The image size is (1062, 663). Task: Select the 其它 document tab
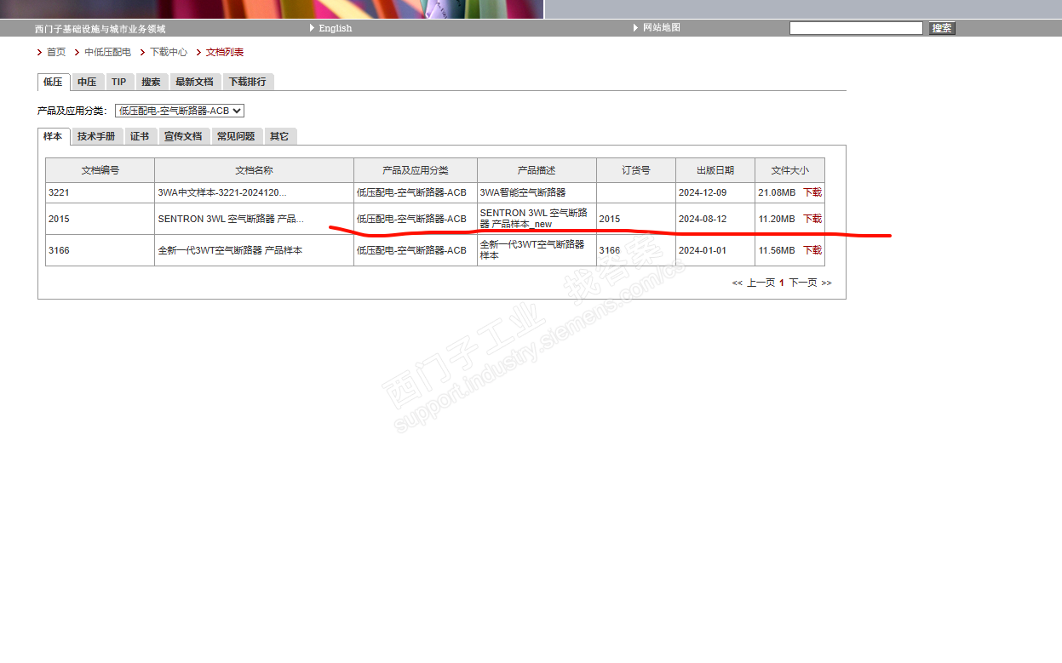[279, 136]
